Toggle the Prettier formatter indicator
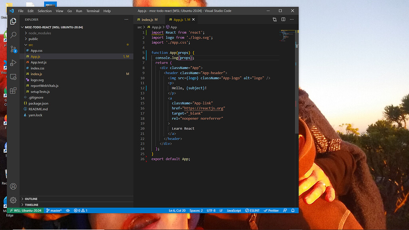This screenshot has height=230, width=409. (x=271, y=210)
